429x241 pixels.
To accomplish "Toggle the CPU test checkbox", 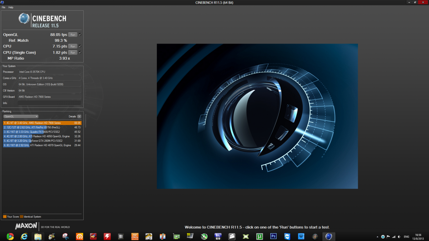I will coord(80,46).
